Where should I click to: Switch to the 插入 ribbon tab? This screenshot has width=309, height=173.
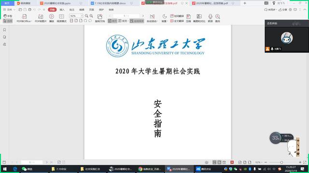click(62, 10)
